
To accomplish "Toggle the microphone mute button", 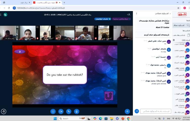I will (x=77, y=111).
